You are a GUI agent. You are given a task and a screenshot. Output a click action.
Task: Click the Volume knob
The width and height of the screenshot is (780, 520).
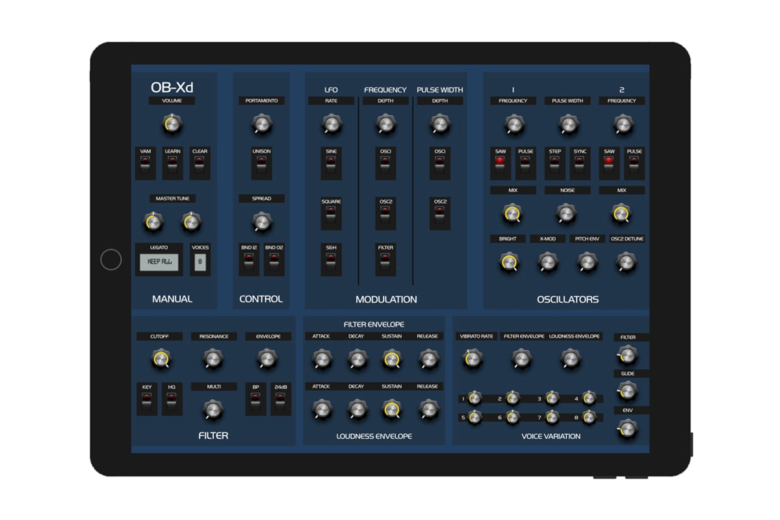click(172, 124)
